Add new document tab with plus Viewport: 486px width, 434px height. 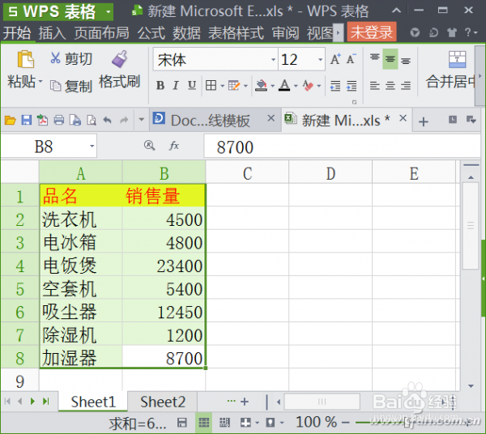click(424, 121)
